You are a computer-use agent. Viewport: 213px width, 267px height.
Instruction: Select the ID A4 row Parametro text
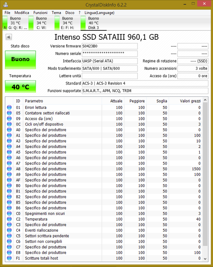(x=45, y=147)
